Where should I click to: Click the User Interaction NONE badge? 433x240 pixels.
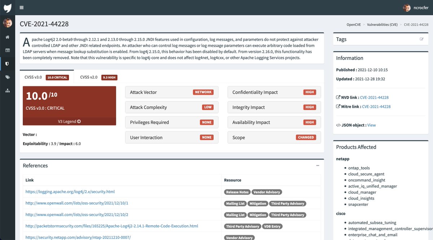pyautogui.click(x=207, y=138)
